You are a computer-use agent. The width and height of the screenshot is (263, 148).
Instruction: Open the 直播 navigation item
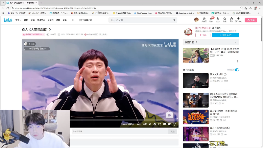click(33, 20)
